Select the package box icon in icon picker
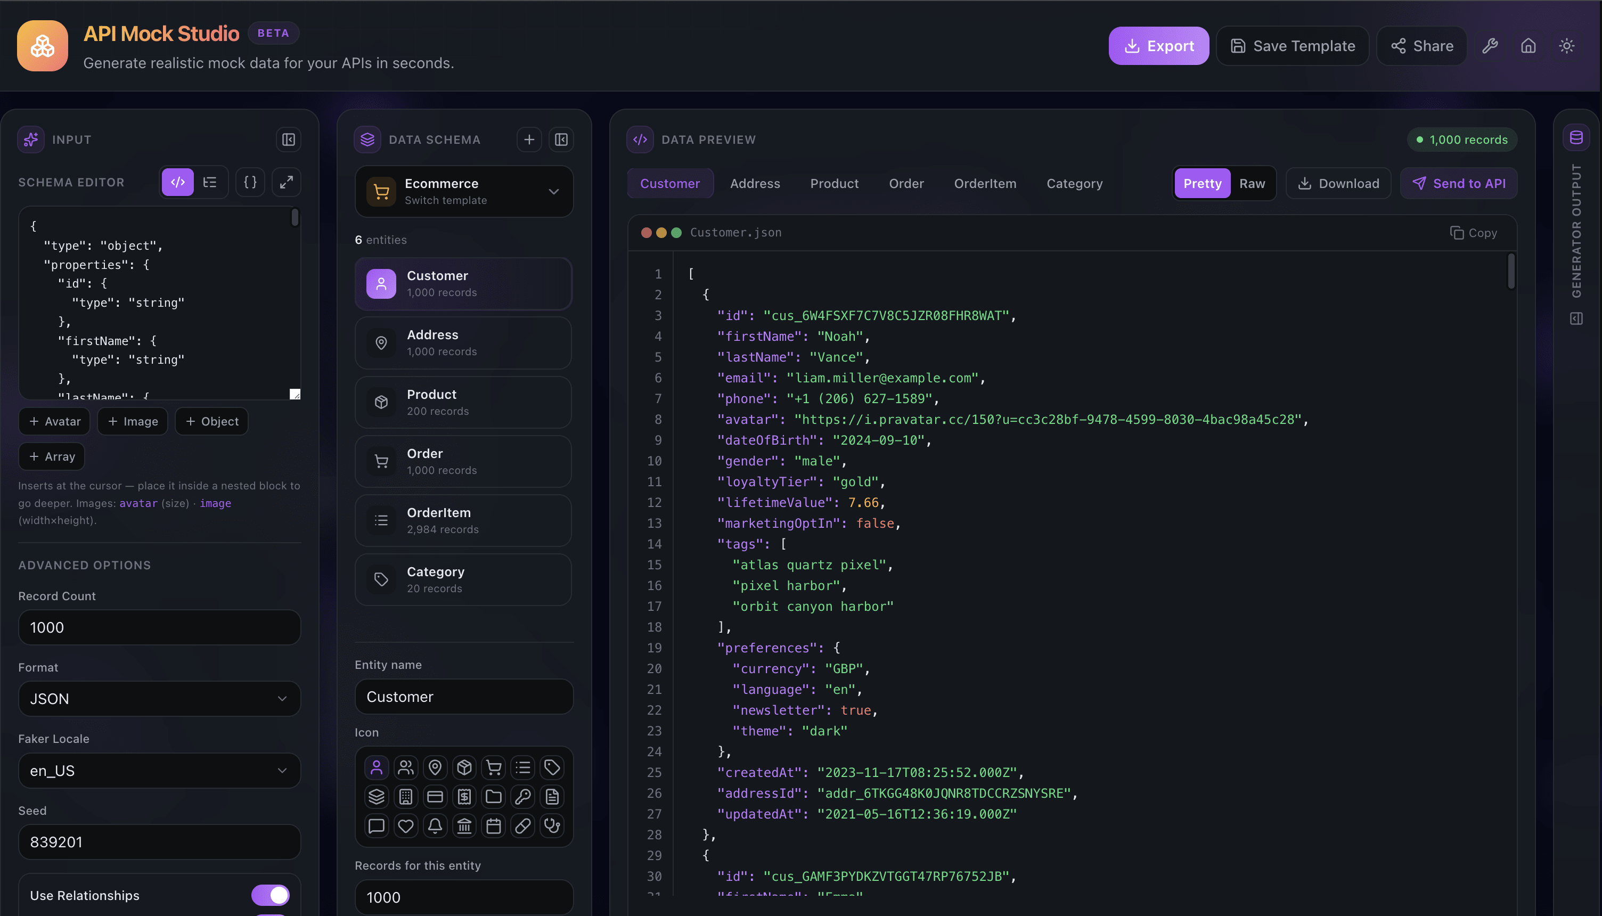1602x916 pixels. [464, 767]
